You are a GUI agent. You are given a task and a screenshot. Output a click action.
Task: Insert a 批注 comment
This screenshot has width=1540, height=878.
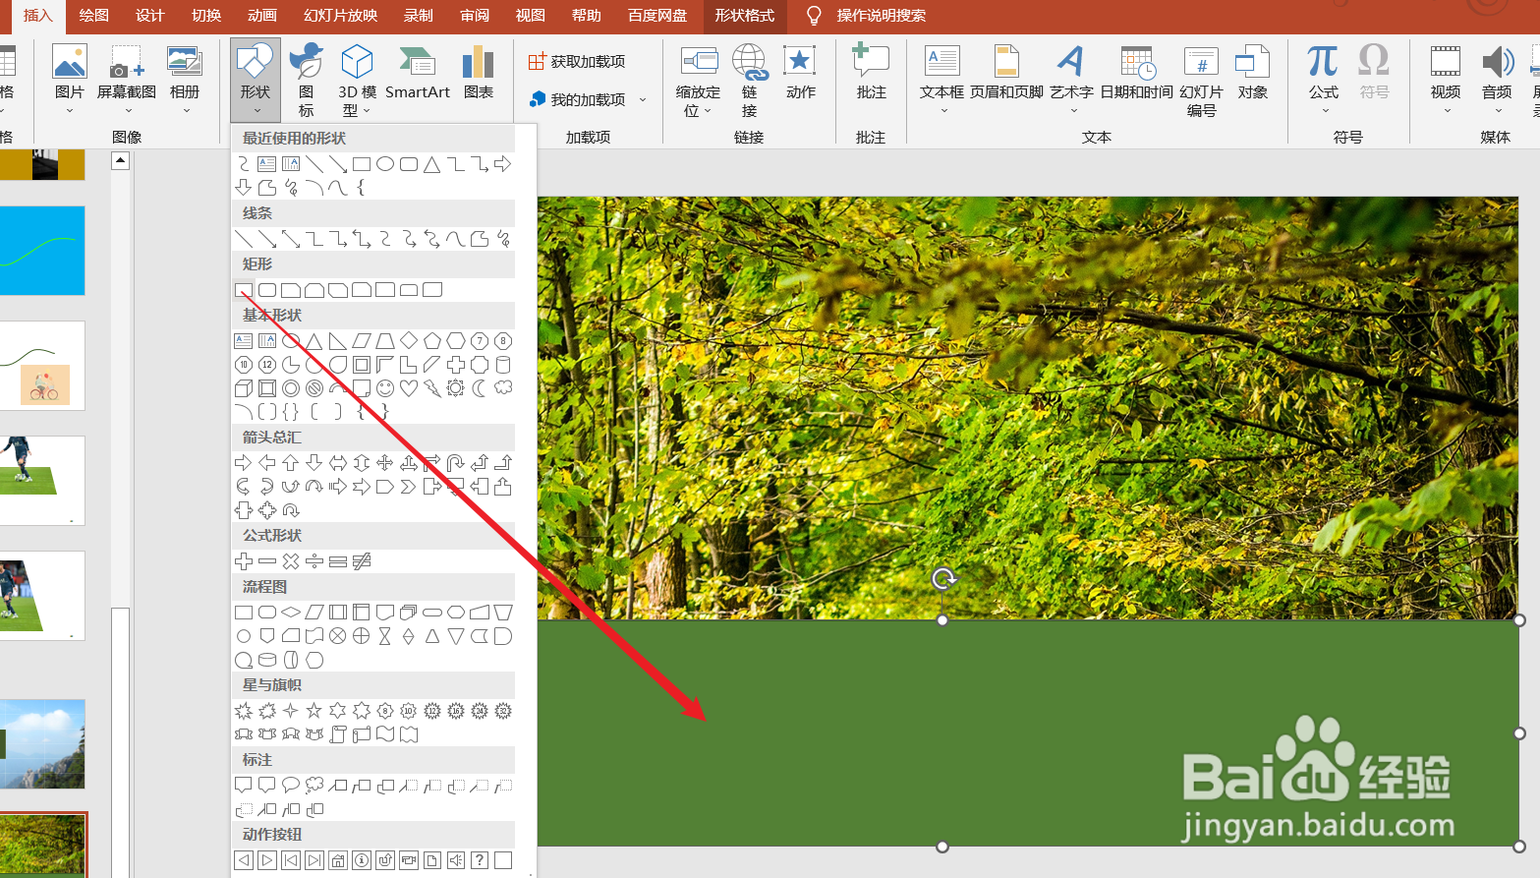[x=871, y=75]
